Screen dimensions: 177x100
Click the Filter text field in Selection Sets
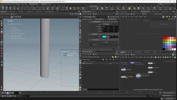103,89
